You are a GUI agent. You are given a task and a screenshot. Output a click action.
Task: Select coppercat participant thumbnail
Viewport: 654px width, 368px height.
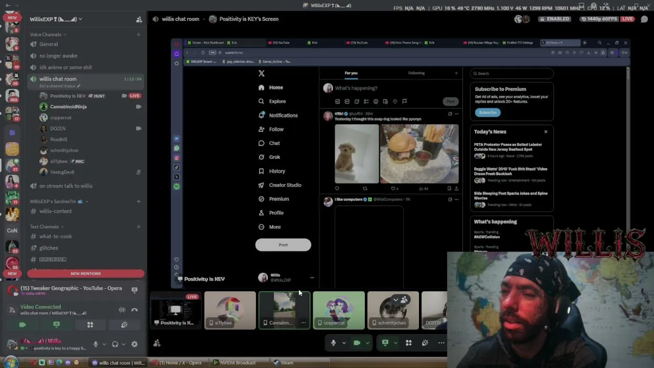[x=339, y=310]
